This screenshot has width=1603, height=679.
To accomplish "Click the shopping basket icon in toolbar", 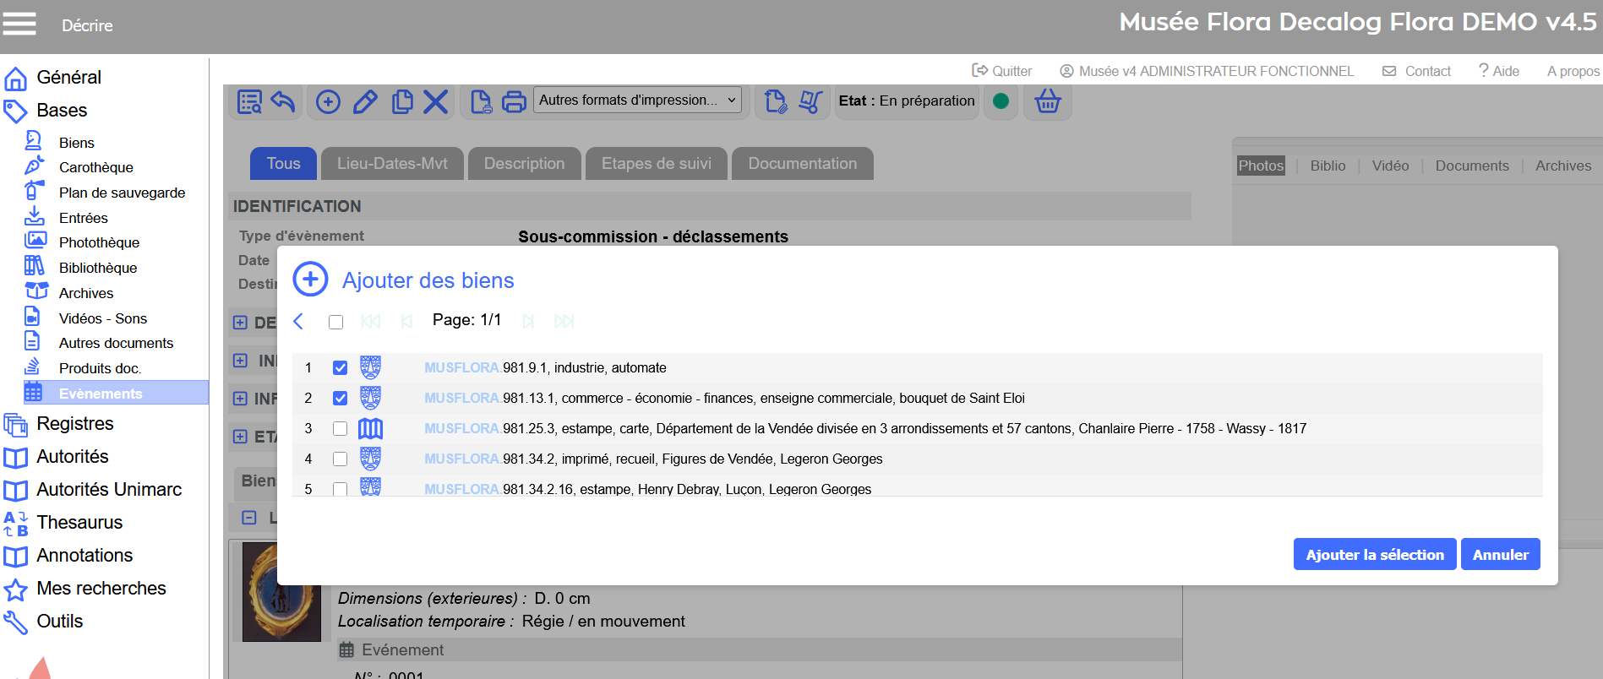I will 1047,101.
